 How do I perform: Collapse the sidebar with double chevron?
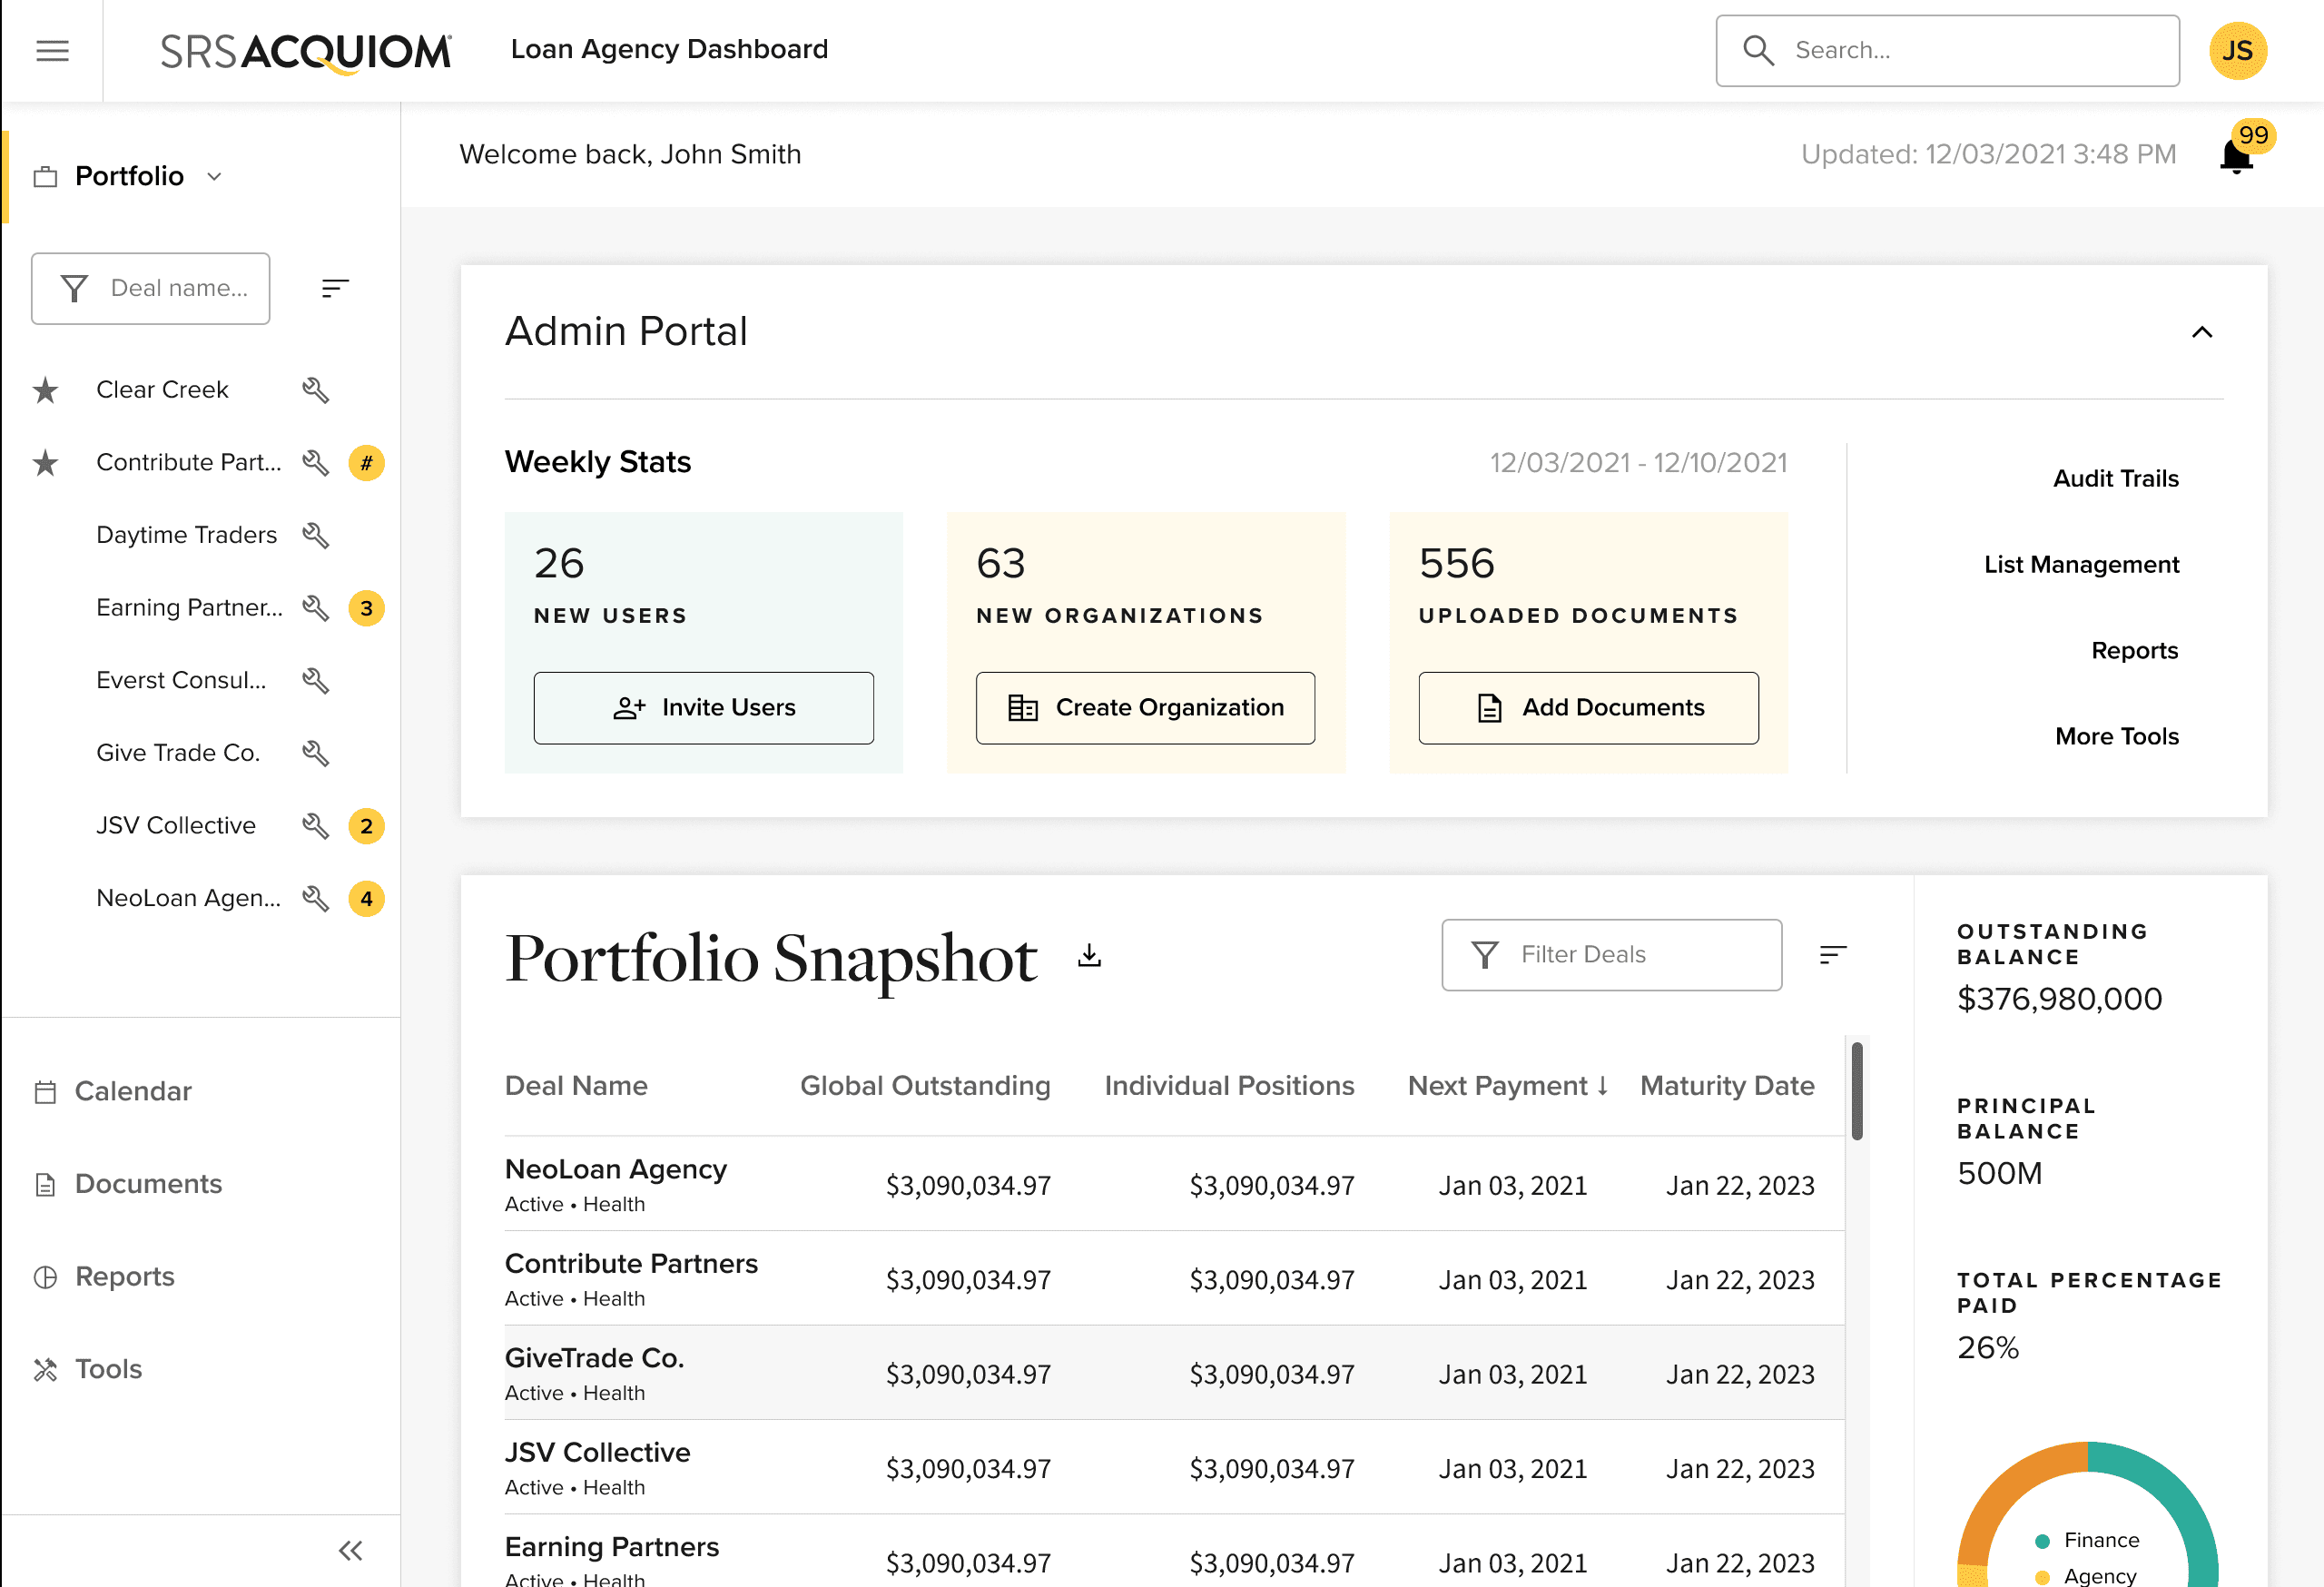[350, 1551]
